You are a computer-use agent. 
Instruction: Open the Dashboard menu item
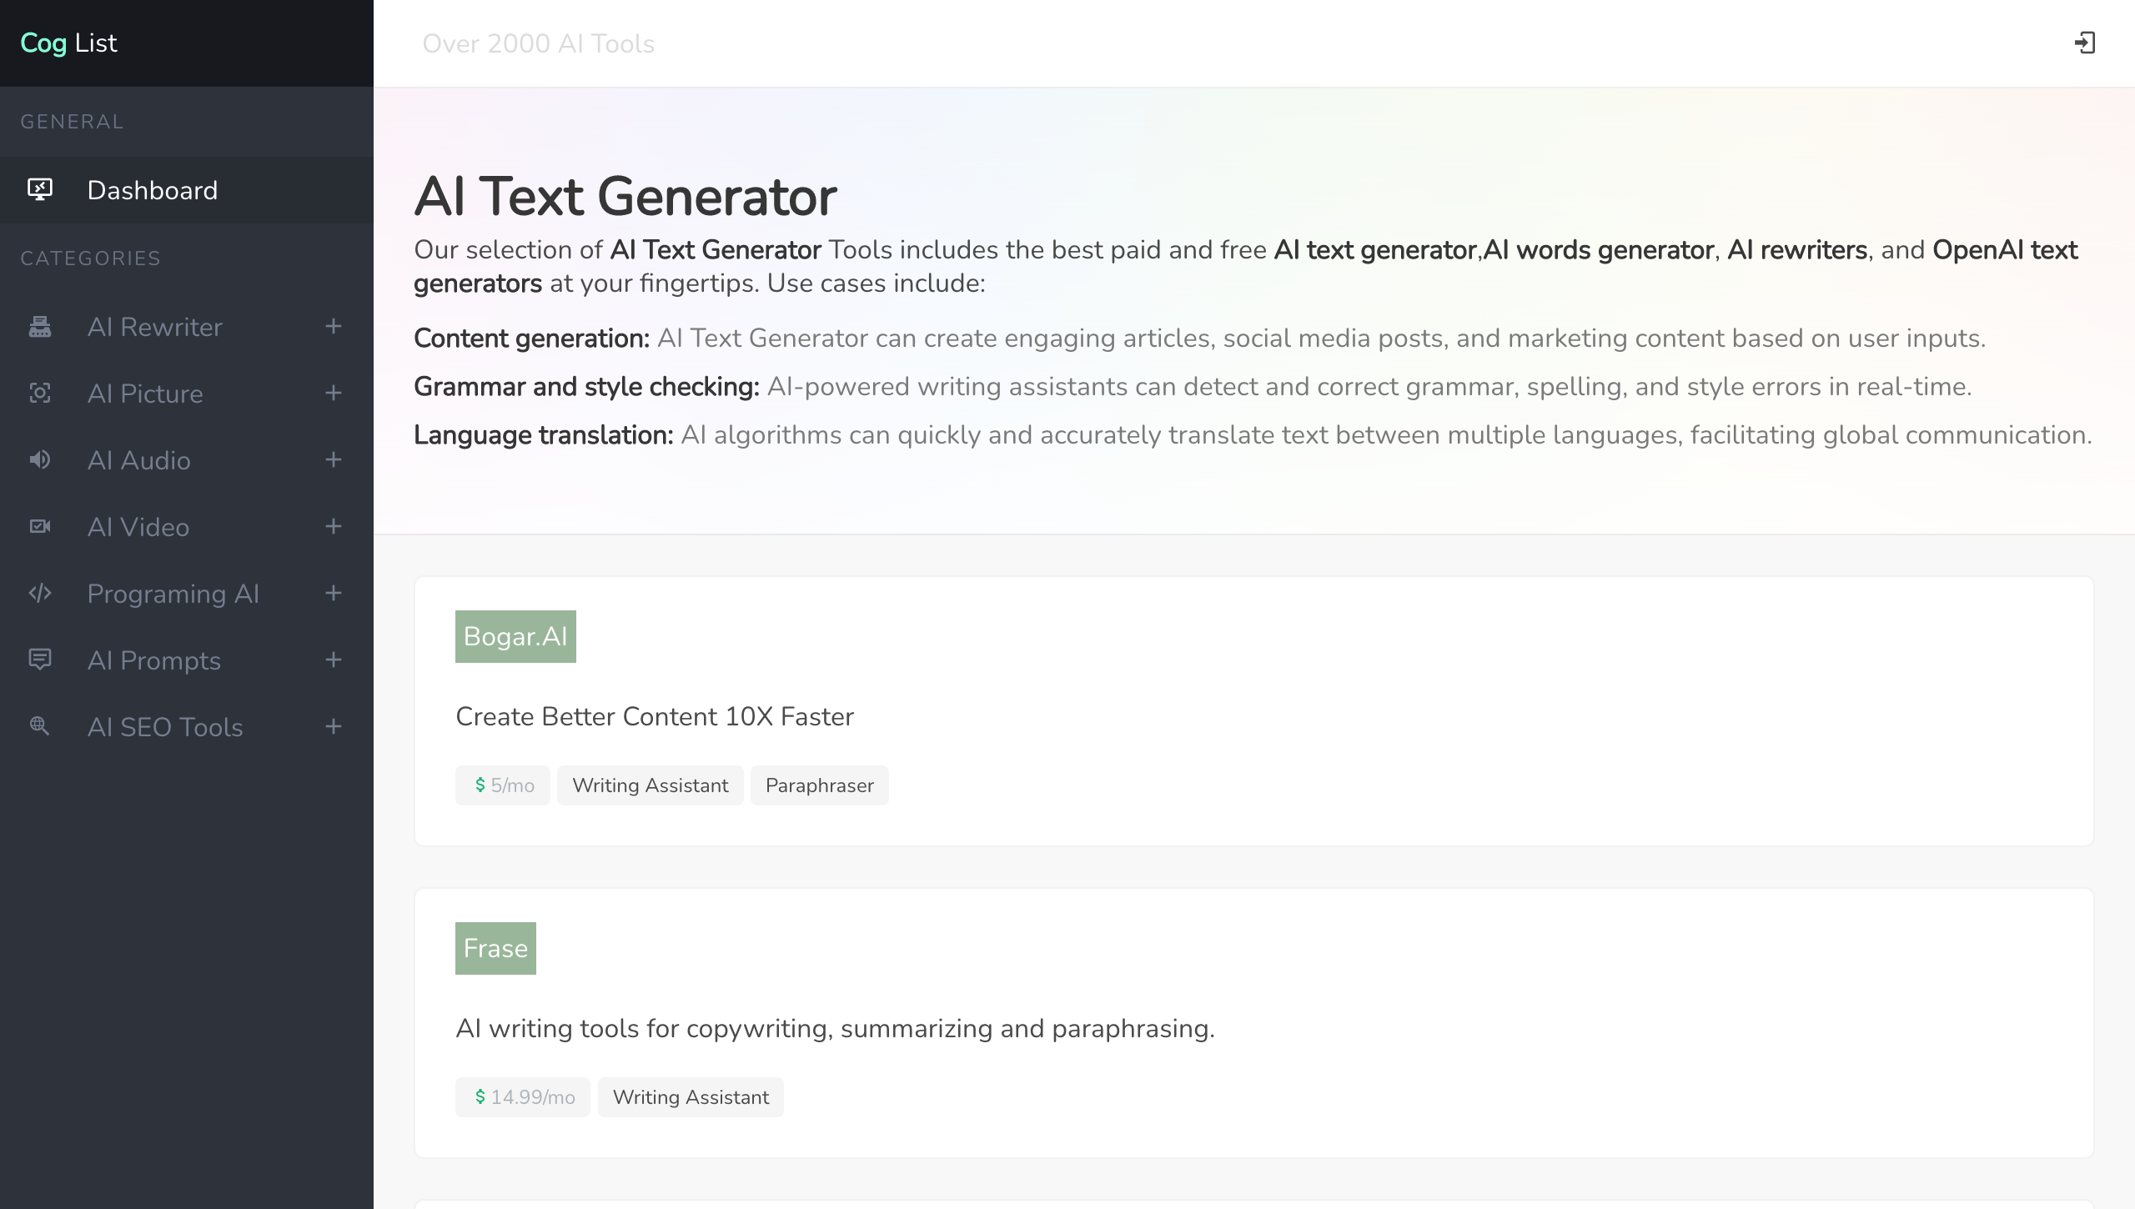coord(187,190)
